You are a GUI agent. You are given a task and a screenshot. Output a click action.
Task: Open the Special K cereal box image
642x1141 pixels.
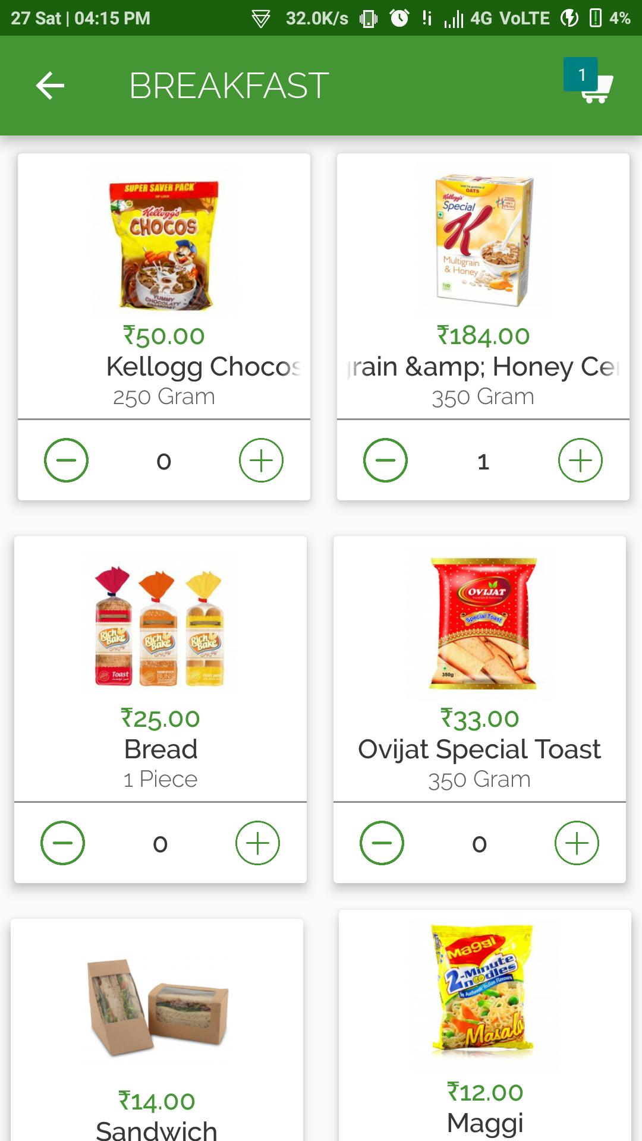(x=483, y=240)
